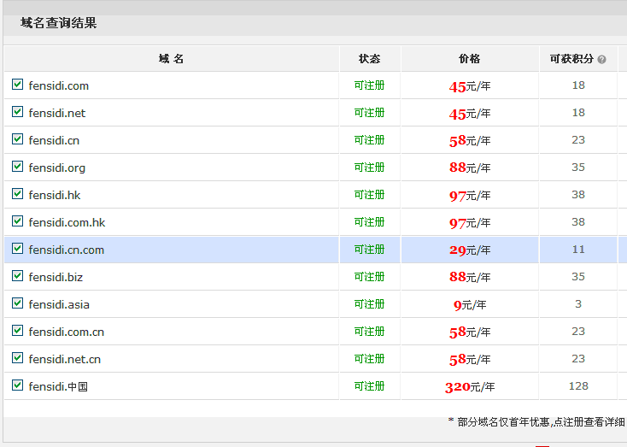Deselect the fensidi.cn.com checkbox
Image resolution: width=627 pixels, height=447 pixels.
(18, 249)
